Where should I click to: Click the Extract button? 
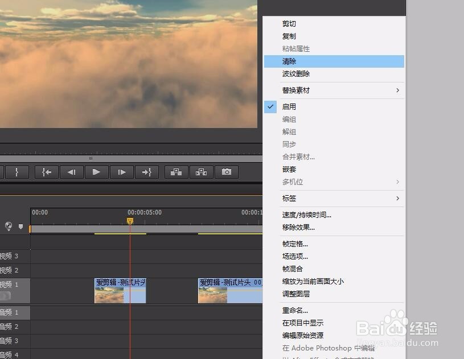201,172
